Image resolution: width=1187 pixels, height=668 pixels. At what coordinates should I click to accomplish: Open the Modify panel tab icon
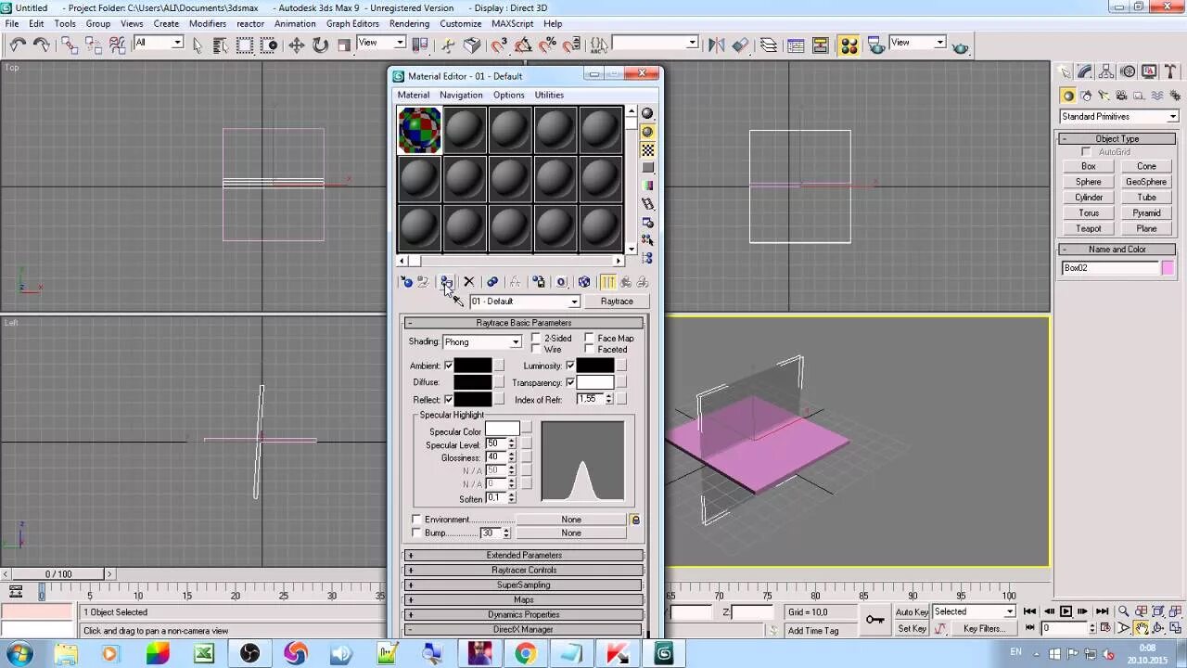(1085, 71)
